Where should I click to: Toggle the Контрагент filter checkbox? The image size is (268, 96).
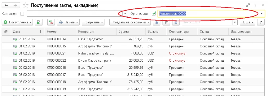[22, 14]
